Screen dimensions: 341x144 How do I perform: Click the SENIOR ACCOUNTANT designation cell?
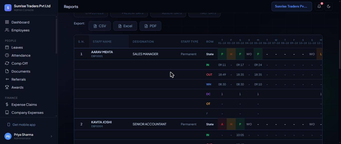[x=149, y=124]
